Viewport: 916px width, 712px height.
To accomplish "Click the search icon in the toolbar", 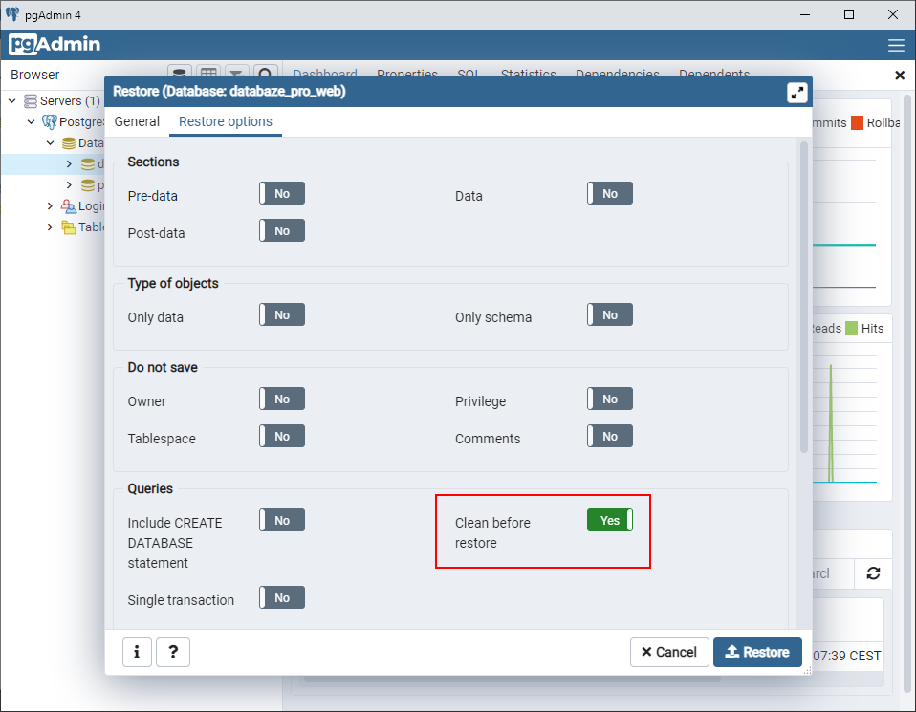I will tap(265, 73).
